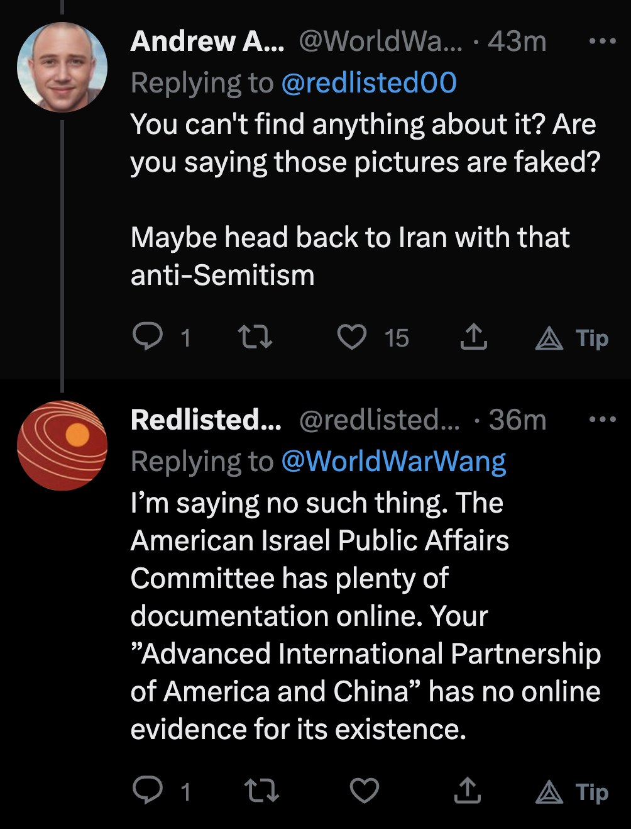Tip the Redlisted tweet author
Screen dimensions: 631x829
pyautogui.click(x=572, y=792)
